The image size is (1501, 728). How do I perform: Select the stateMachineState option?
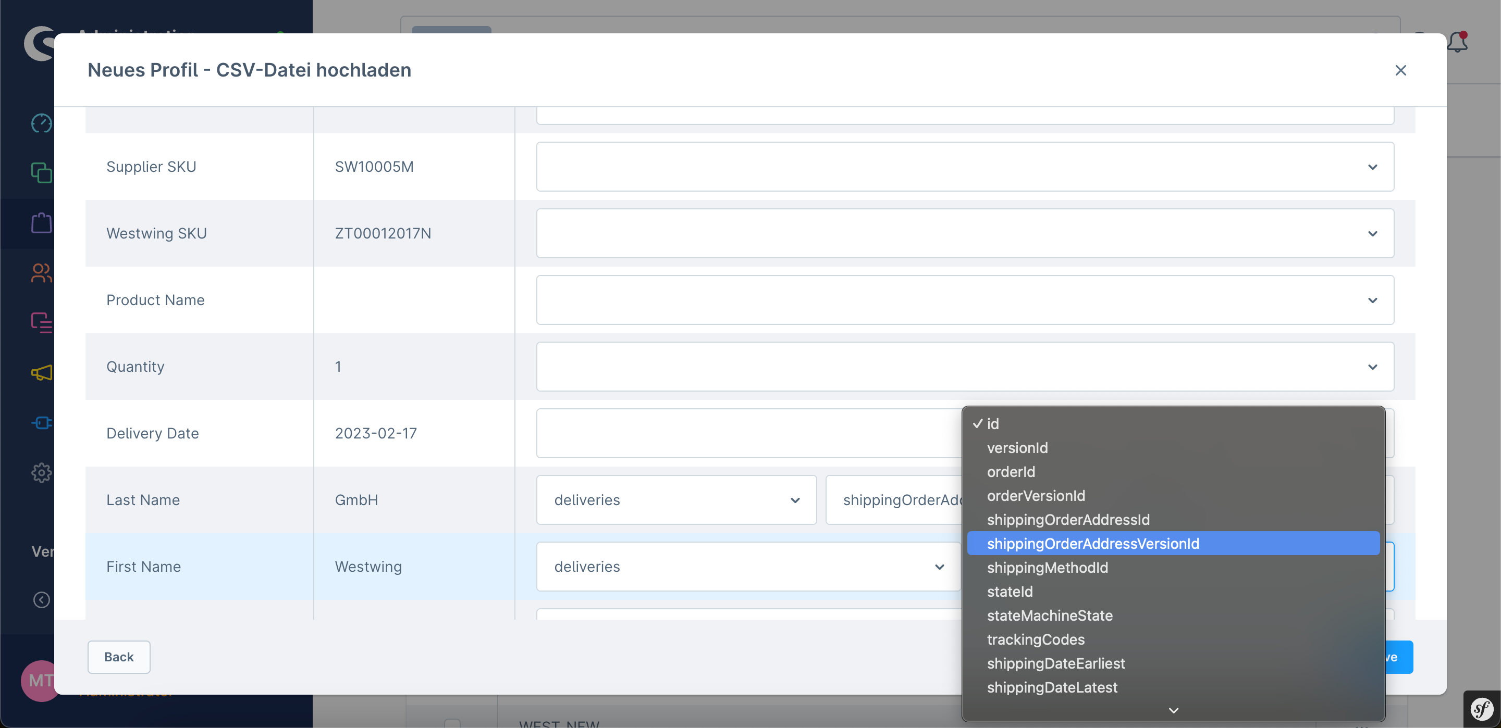tap(1173, 616)
